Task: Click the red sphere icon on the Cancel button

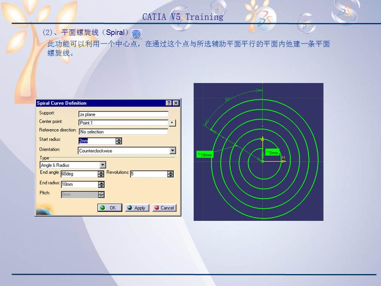Action: tap(157, 207)
